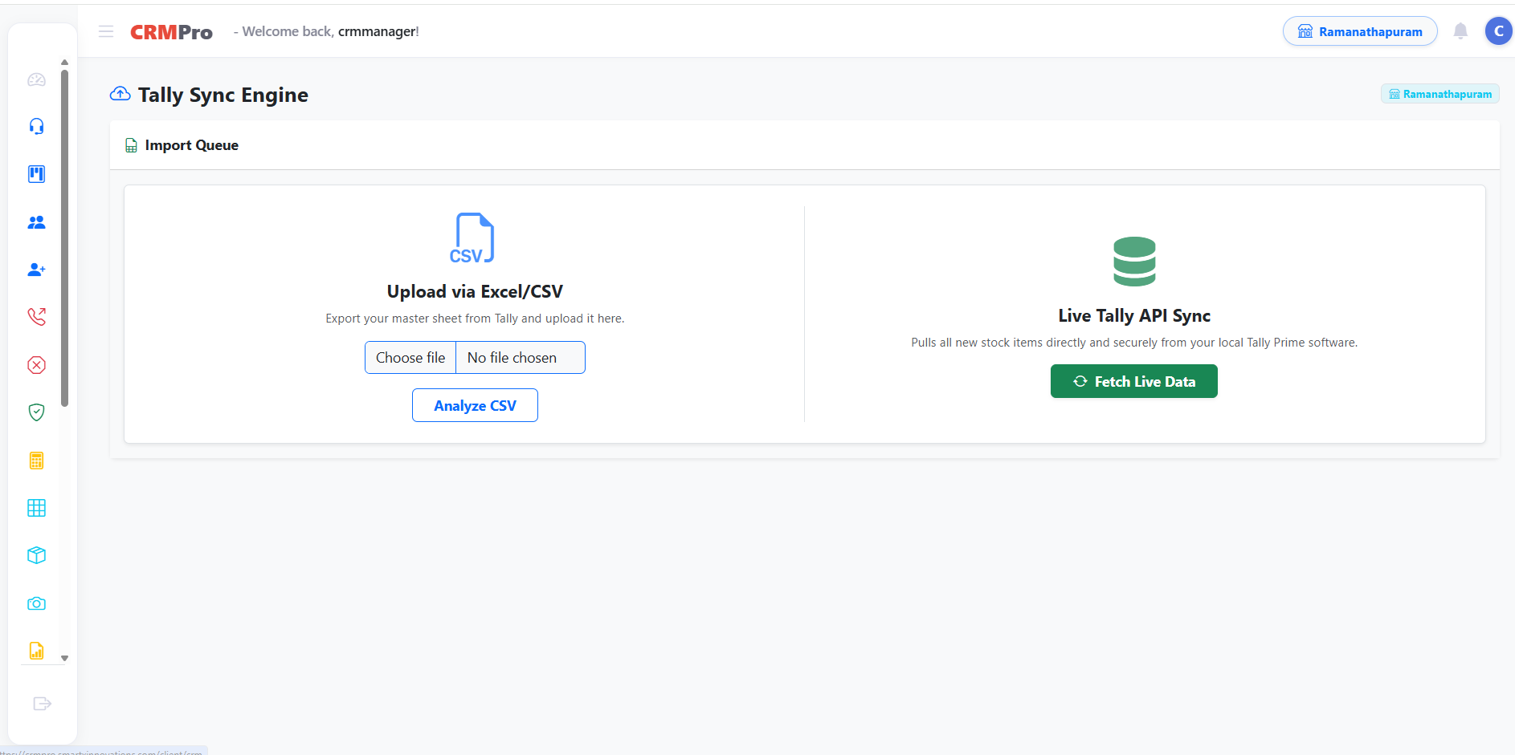Open the report chart file icon in sidebar
The image size is (1515, 755).
pos(36,650)
